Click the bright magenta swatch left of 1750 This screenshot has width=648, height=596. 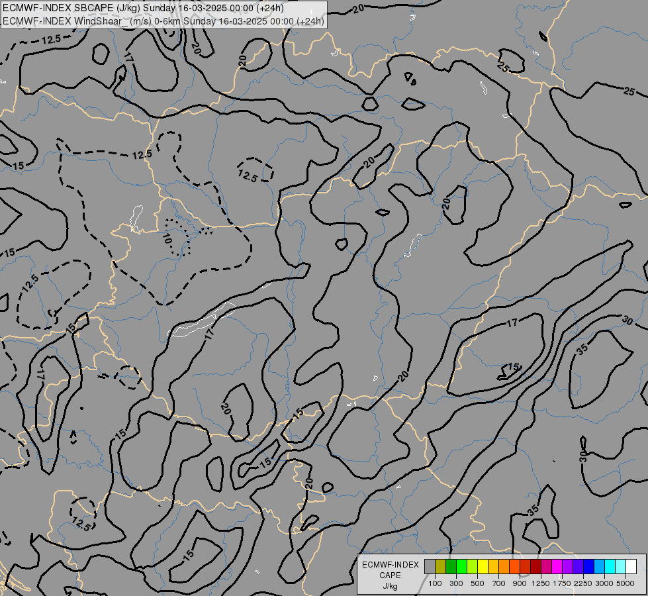point(557,567)
